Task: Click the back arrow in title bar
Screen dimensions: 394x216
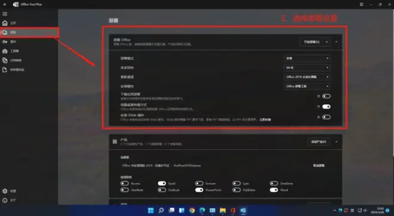Action: coord(5,4)
